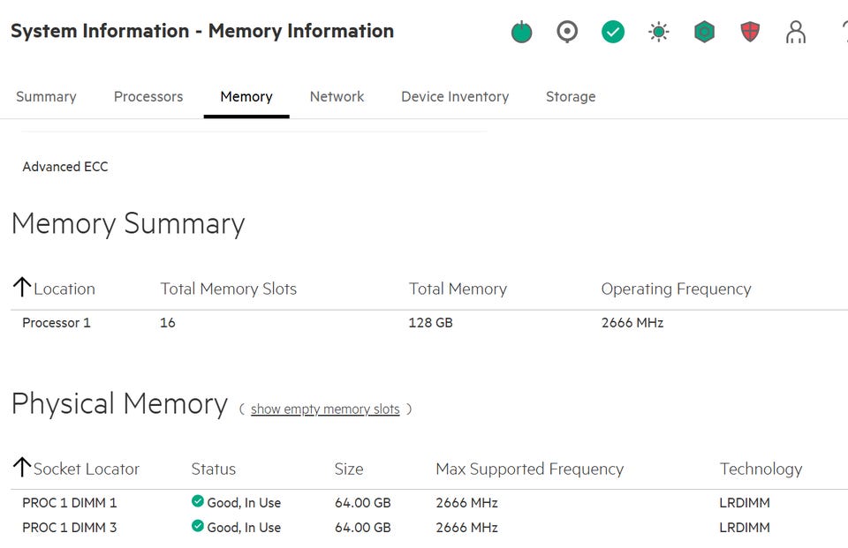Click the Total Memory column header
This screenshot has width=848, height=548.
458,289
